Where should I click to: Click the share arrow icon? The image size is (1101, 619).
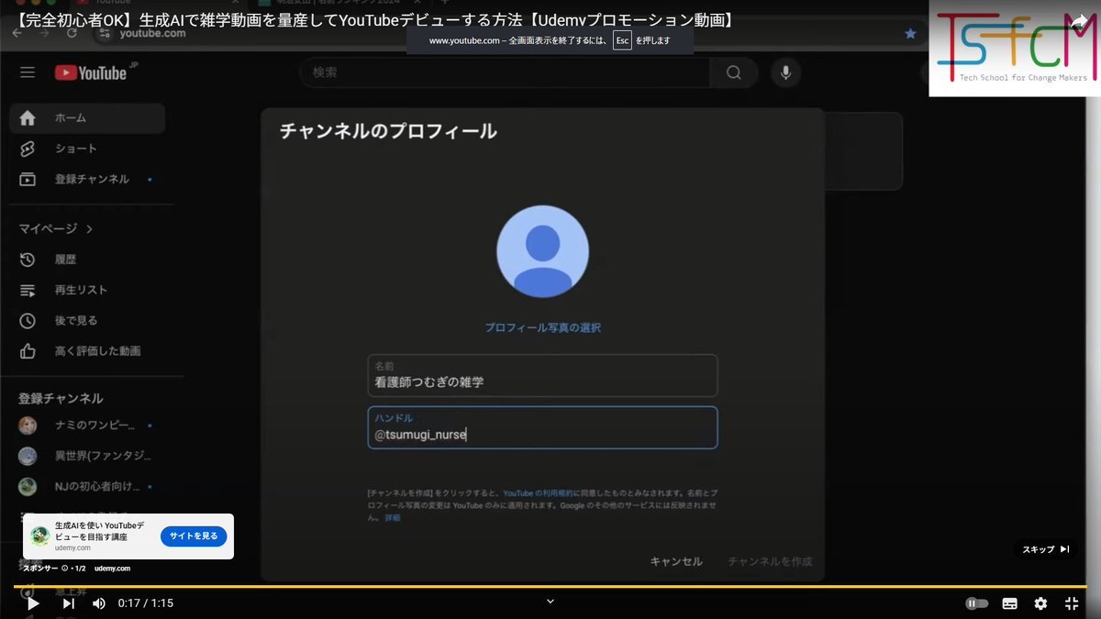(x=1079, y=20)
